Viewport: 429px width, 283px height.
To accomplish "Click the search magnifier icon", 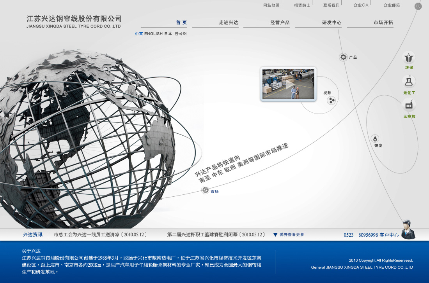I will 418,6.
